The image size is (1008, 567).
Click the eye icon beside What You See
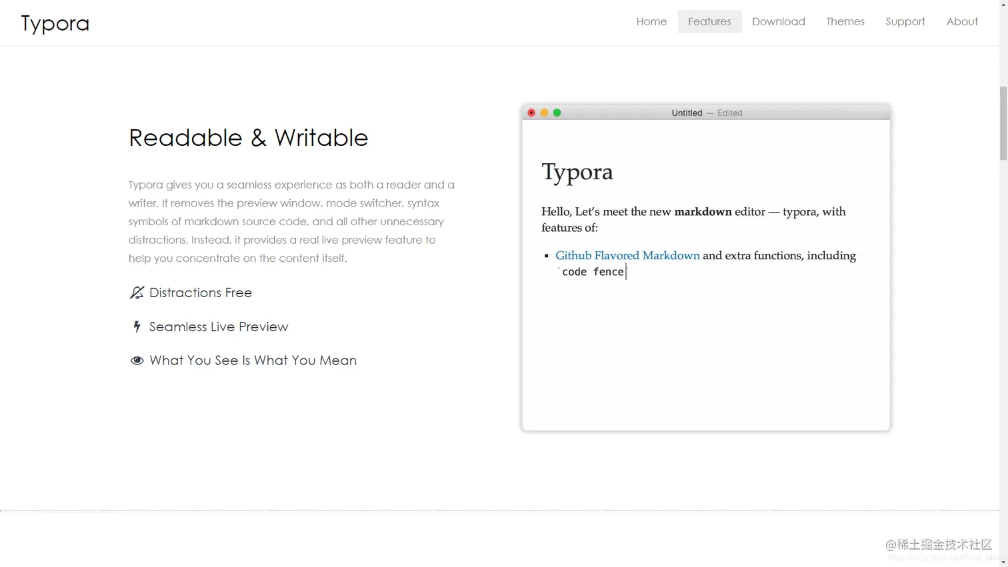click(137, 360)
